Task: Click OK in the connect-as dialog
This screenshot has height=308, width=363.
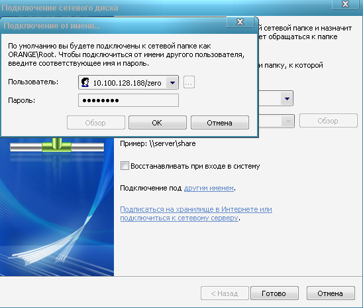Action: tap(158, 122)
